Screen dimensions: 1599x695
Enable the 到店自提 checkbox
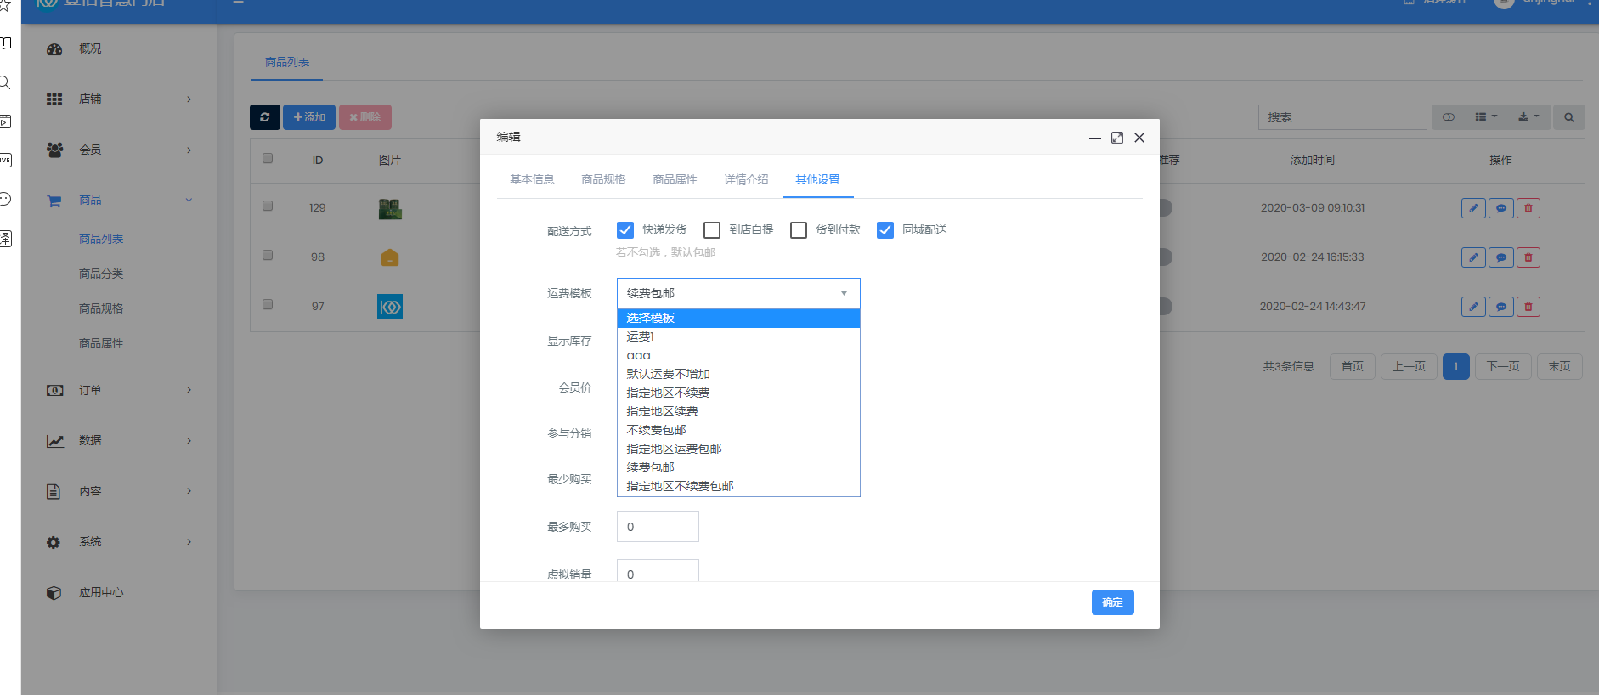[x=712, y=230]
